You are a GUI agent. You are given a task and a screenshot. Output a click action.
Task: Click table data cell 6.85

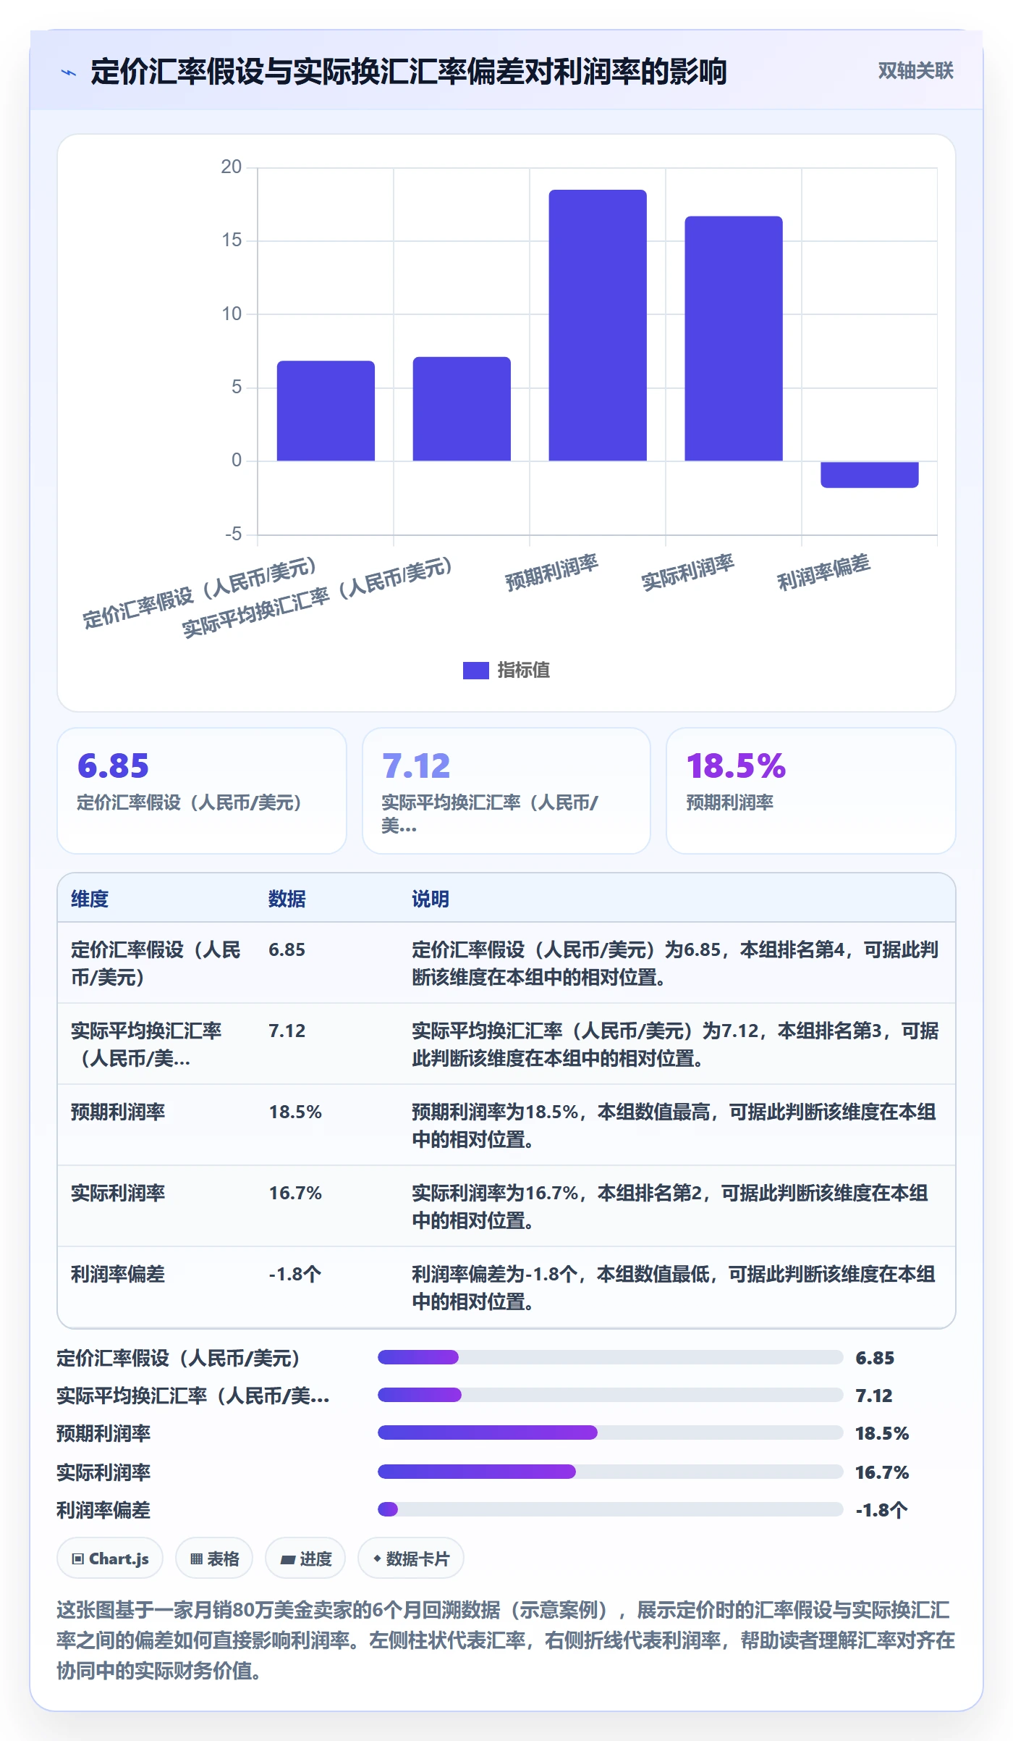(287, 949)
